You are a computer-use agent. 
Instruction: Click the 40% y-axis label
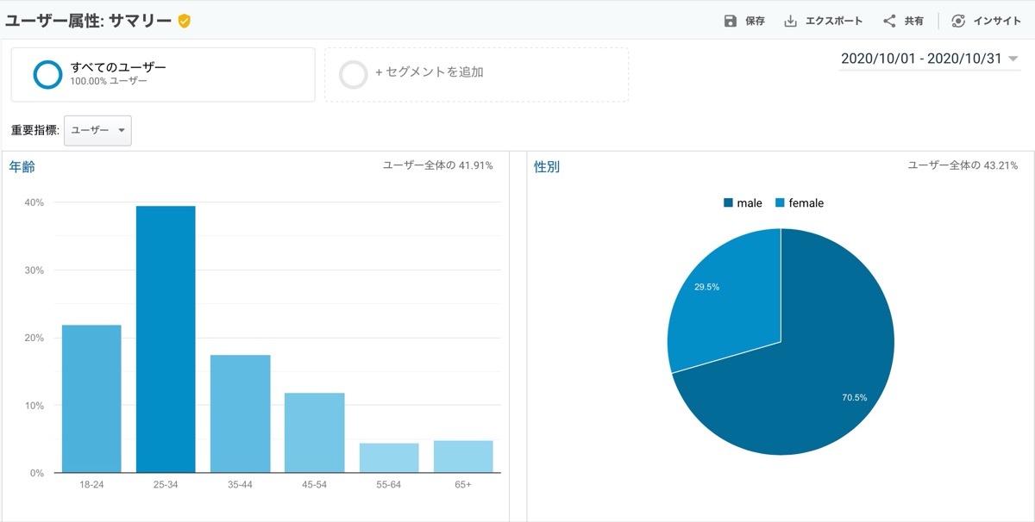tap(34, 202)
